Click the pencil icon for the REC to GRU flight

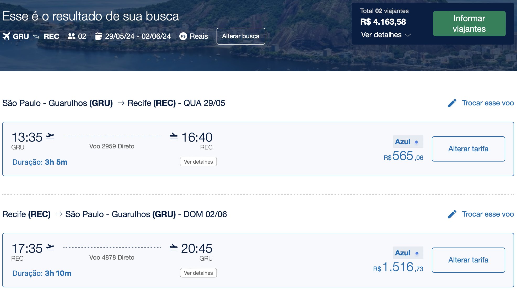[452, 214]
